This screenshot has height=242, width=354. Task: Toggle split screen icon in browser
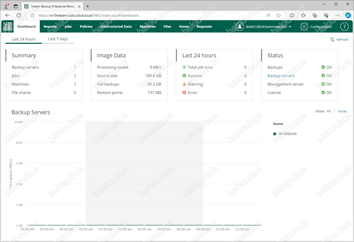click(x=292, y=15)
